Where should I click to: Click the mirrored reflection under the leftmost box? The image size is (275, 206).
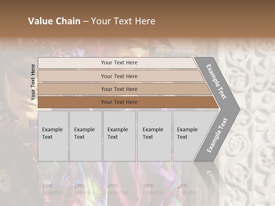point(53,189)
